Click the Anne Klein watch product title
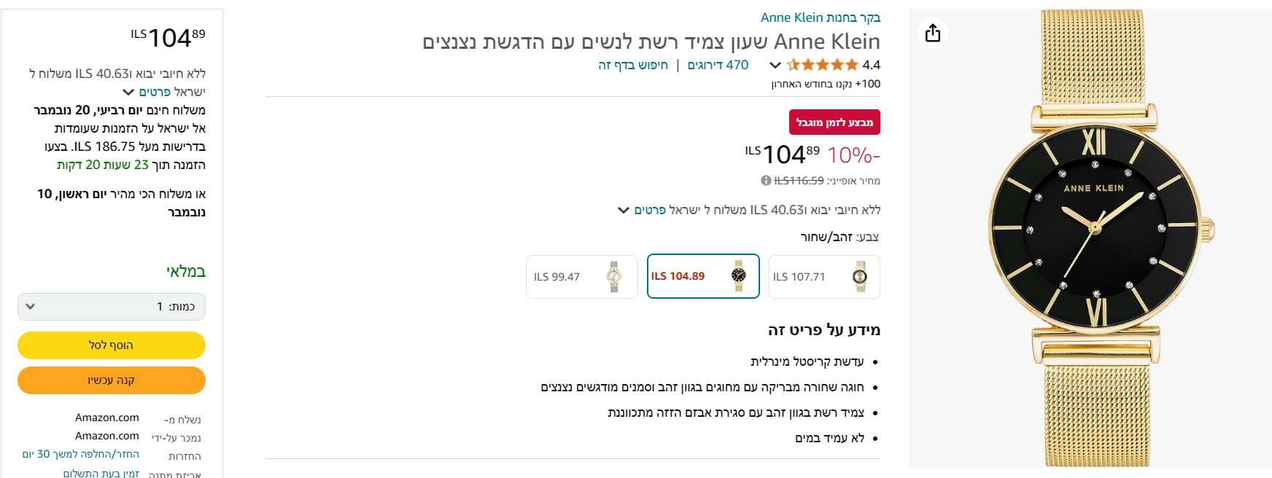 [x=651, y=42]
